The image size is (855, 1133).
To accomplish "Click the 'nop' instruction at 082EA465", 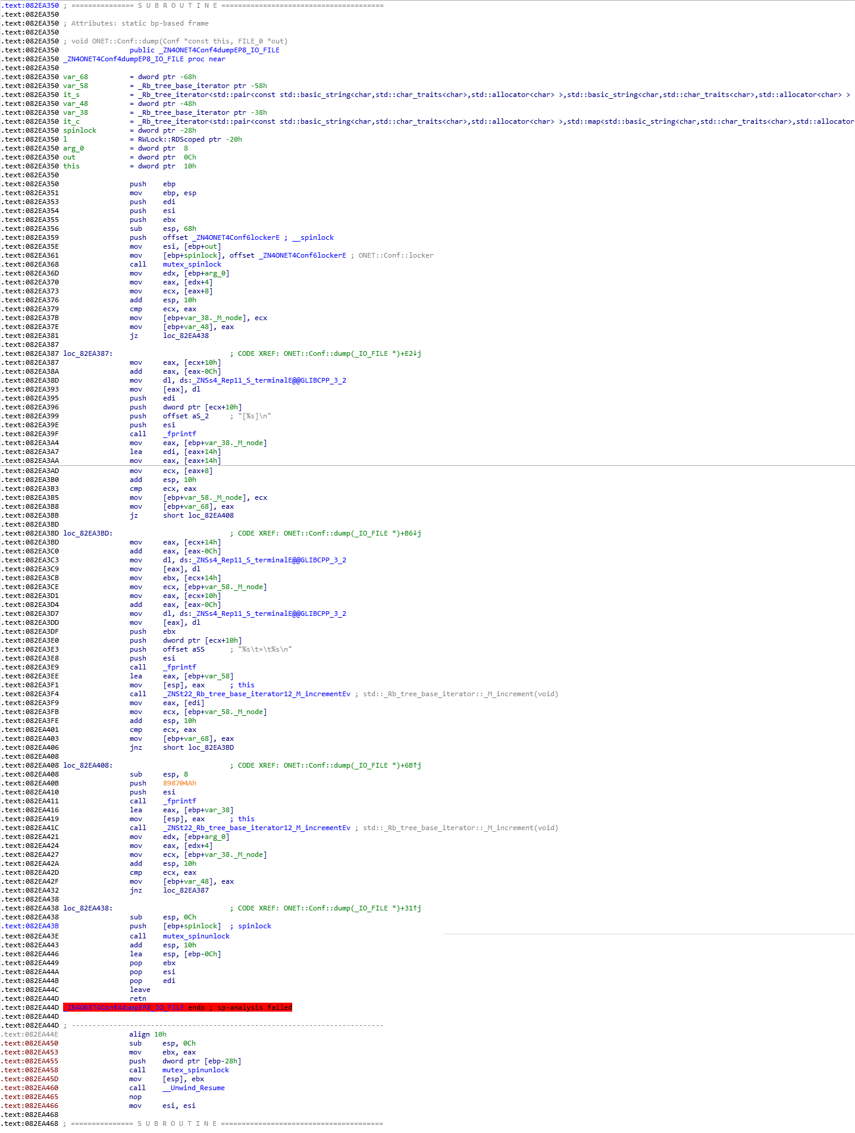I will click(x=136, y=1097).
